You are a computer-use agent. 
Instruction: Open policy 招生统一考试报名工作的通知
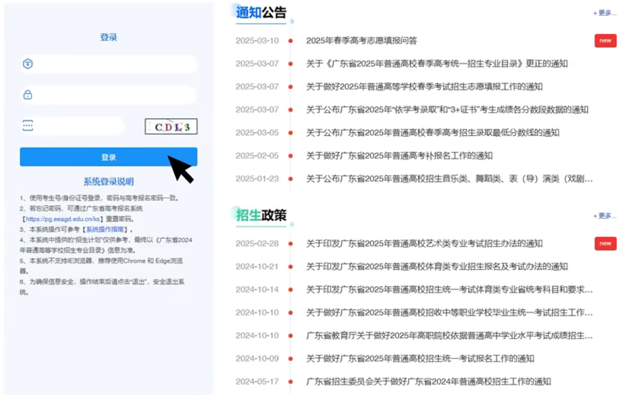(420, 358)
